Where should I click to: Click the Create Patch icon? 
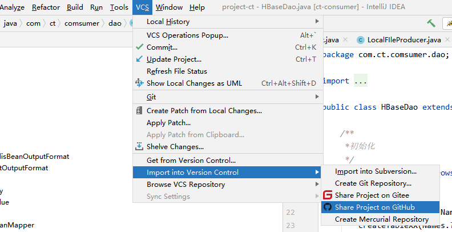click(139, 110)
